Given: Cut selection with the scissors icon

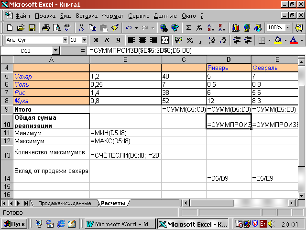Looking at the screenshot, I should pyautogui.click(x=81, y=28).
